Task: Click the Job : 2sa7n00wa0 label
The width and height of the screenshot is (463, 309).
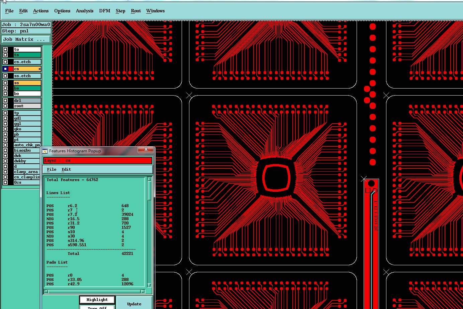Action: (26, 24)
